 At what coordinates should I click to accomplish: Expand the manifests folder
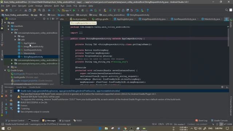(8, 26)
